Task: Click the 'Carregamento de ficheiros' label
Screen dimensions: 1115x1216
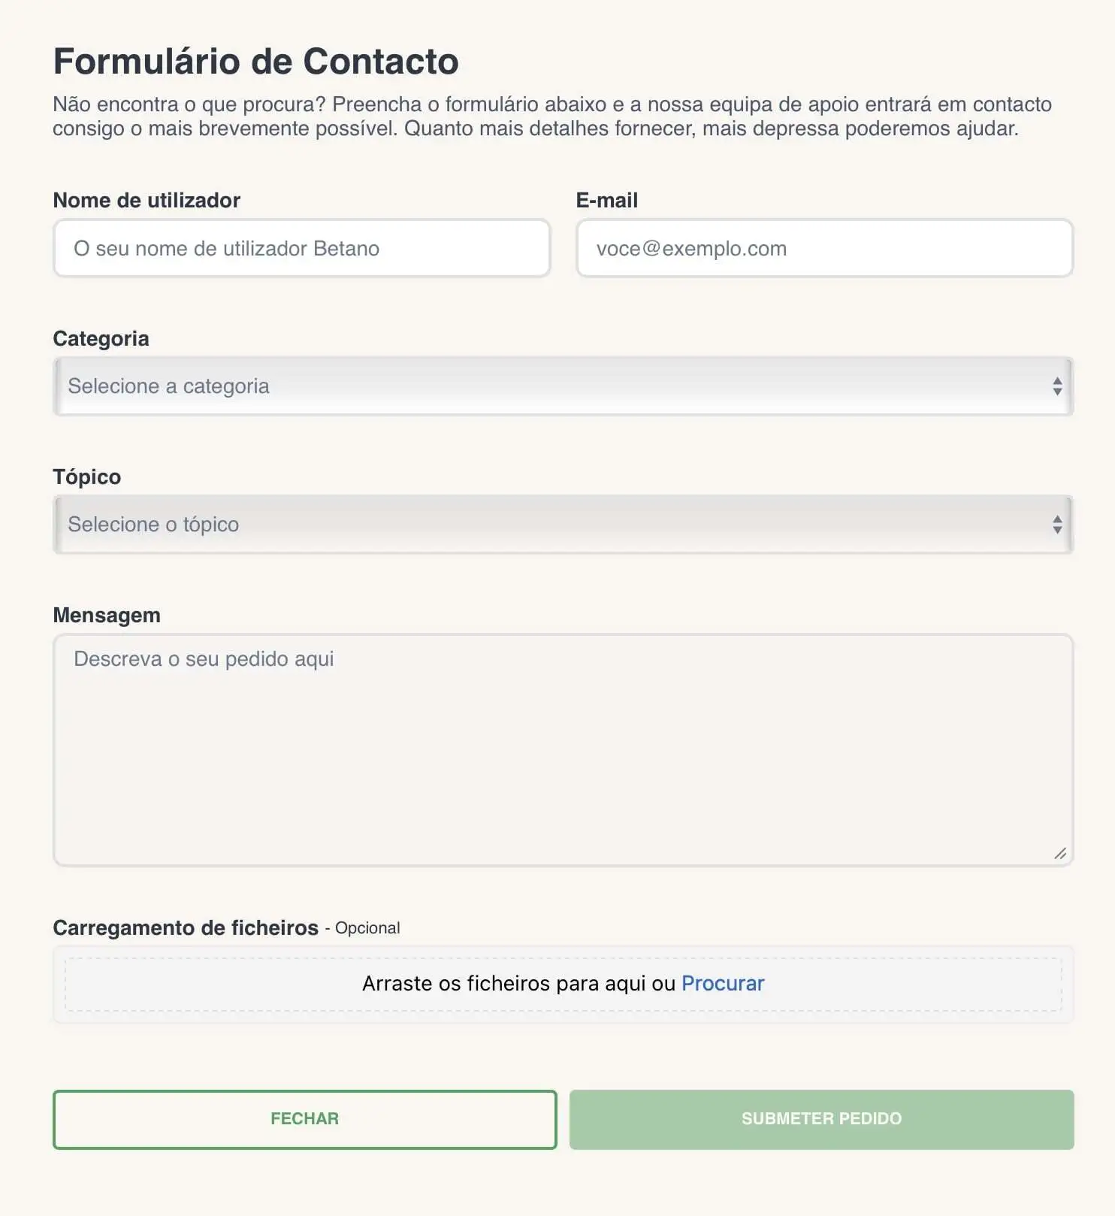Action: 186,928
